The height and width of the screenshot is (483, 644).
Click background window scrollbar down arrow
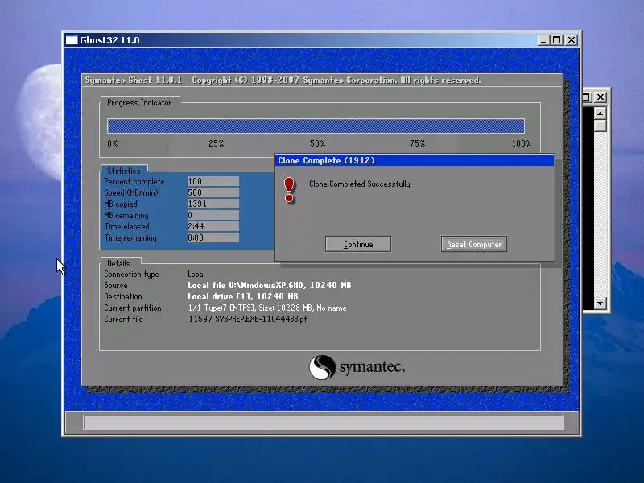600,303
